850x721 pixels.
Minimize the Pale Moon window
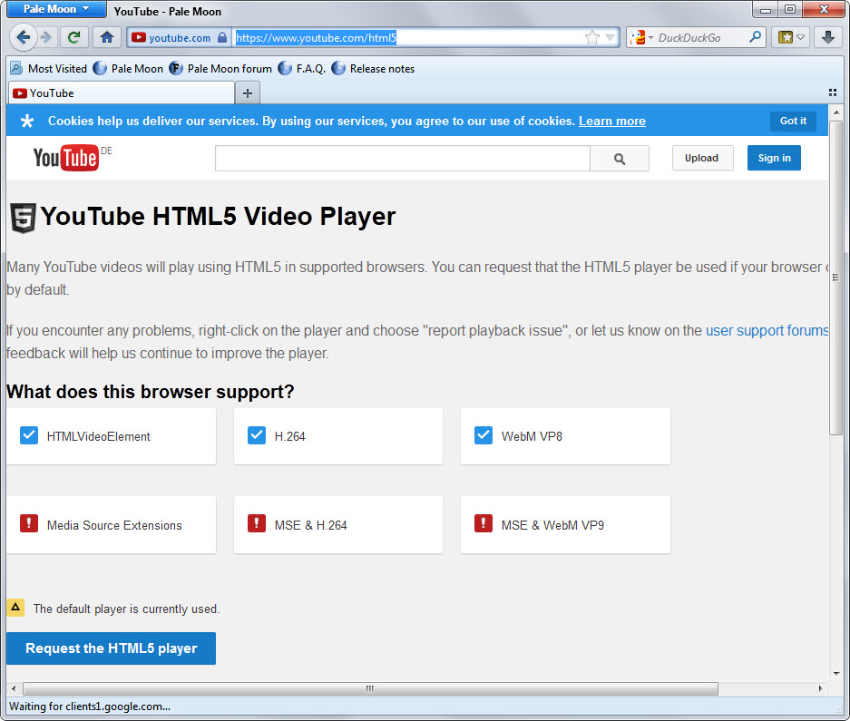coord(765,9)
